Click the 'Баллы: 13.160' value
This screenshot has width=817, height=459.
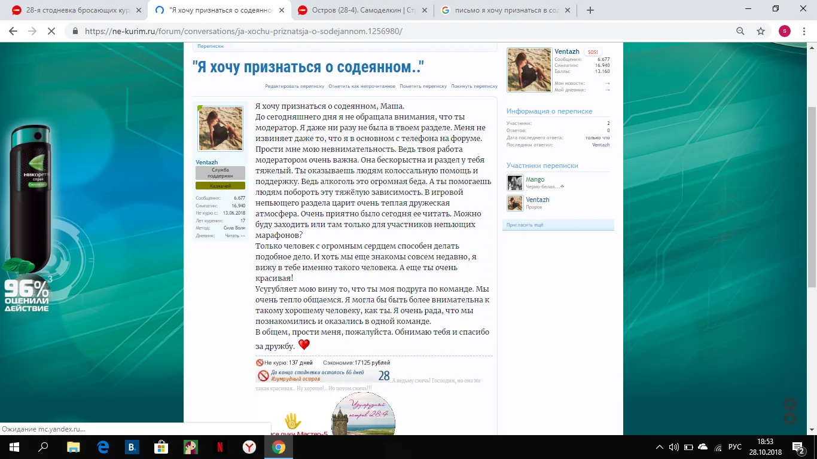pyautogui.click(x=602, y=72)
